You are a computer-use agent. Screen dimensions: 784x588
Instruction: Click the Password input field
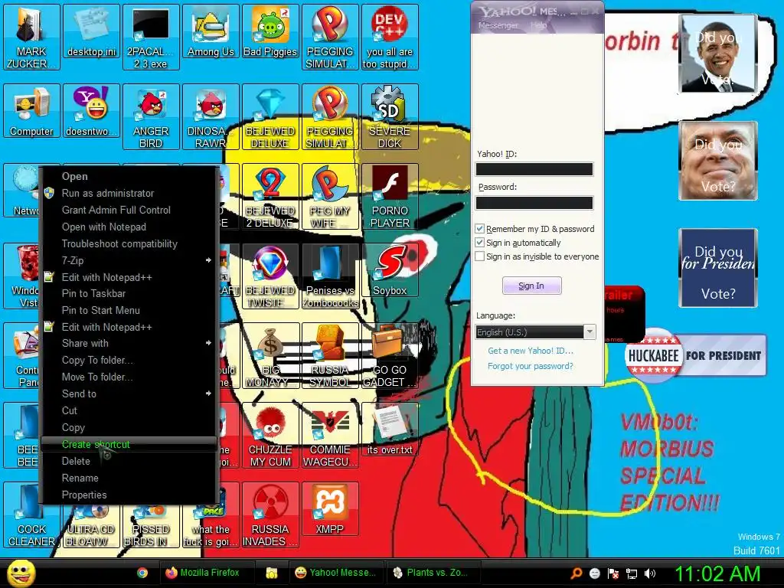(x=534, y=202)
